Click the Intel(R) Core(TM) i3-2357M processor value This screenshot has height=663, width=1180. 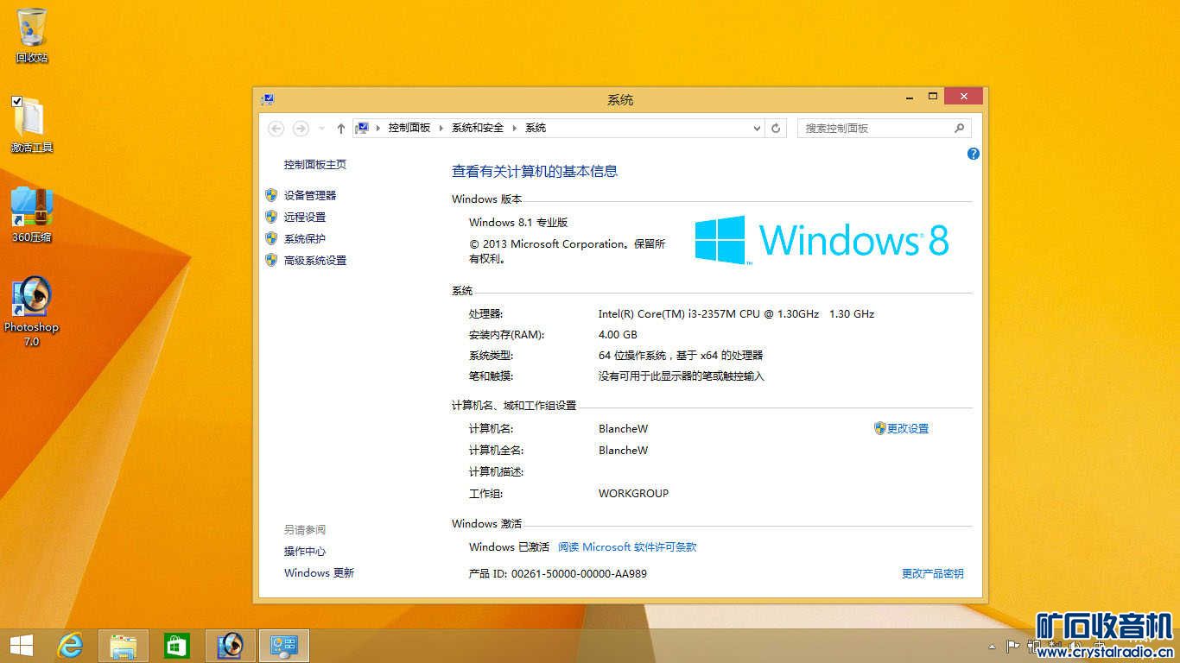tap(736, 314)
